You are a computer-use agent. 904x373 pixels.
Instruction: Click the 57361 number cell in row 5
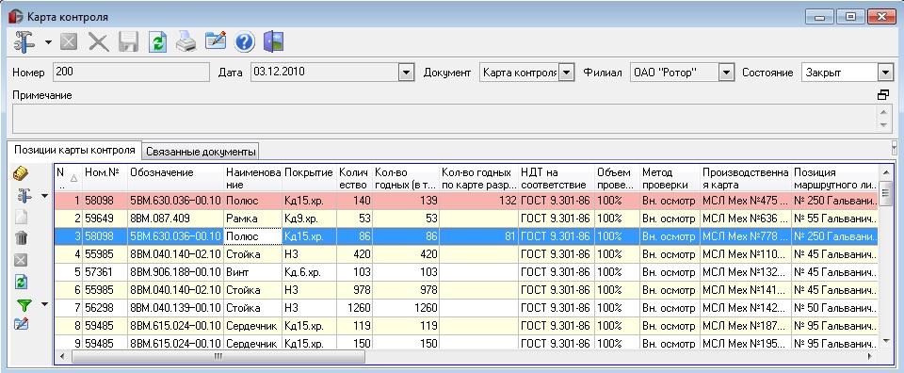pyautogui.click(x=105, y=272)
